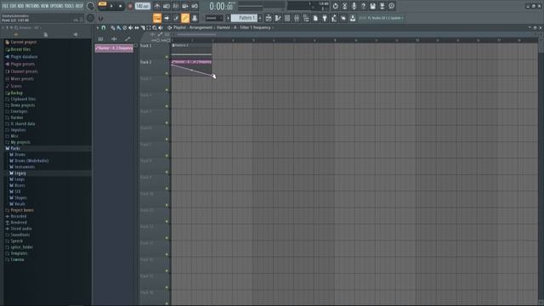The width and height of the screenshot is (544, 306).
Task: Click the master pitch knob
Action: (x=90, y=18)
